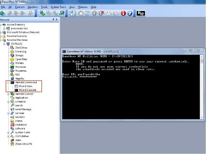Expand the Remote Control node
This screenshot has height=154, width=206.
(x=8, y=94)
